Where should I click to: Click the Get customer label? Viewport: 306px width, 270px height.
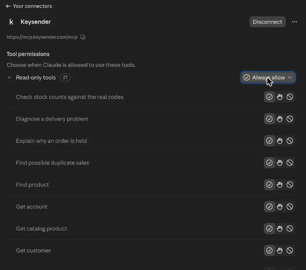[x=33, y=250]
